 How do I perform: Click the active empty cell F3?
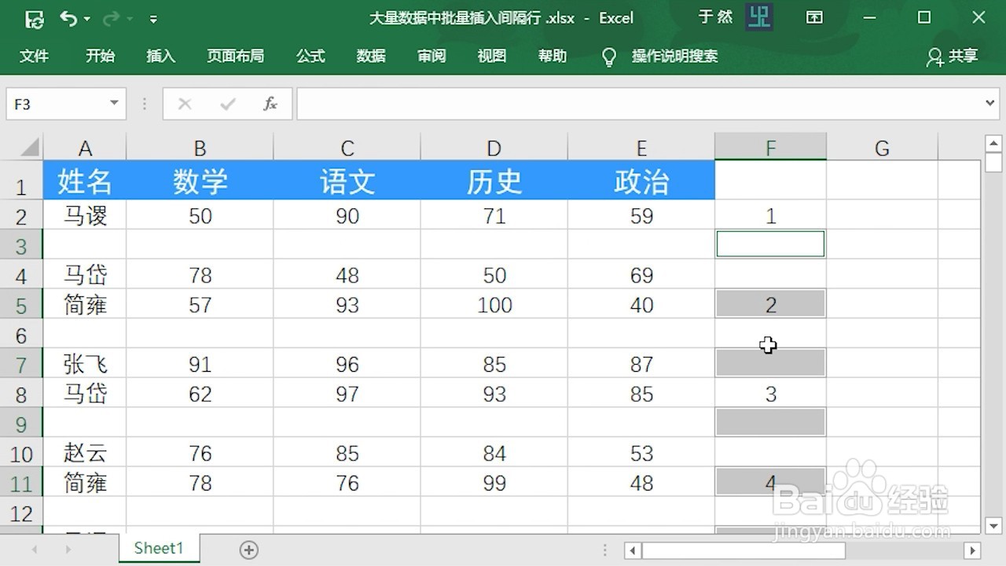770,244
